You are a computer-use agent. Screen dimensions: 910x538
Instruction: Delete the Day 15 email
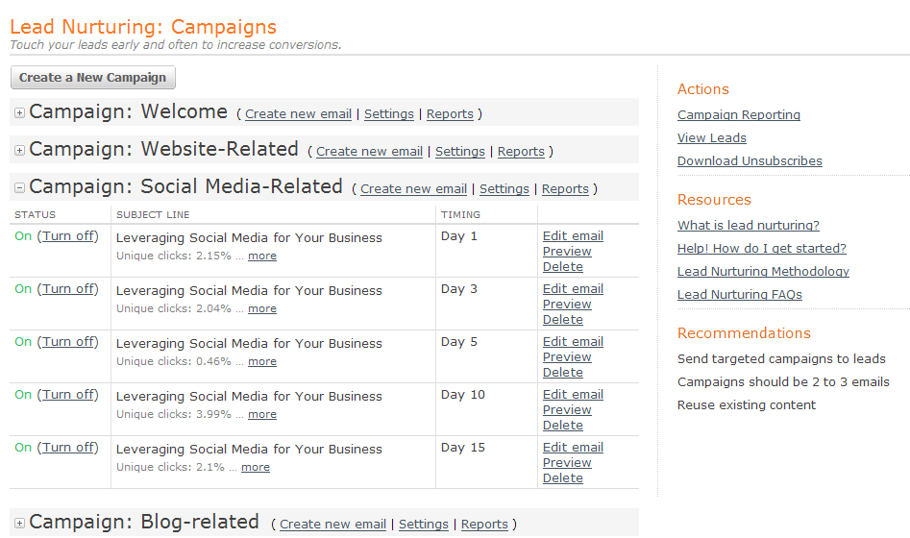[563, 478]
